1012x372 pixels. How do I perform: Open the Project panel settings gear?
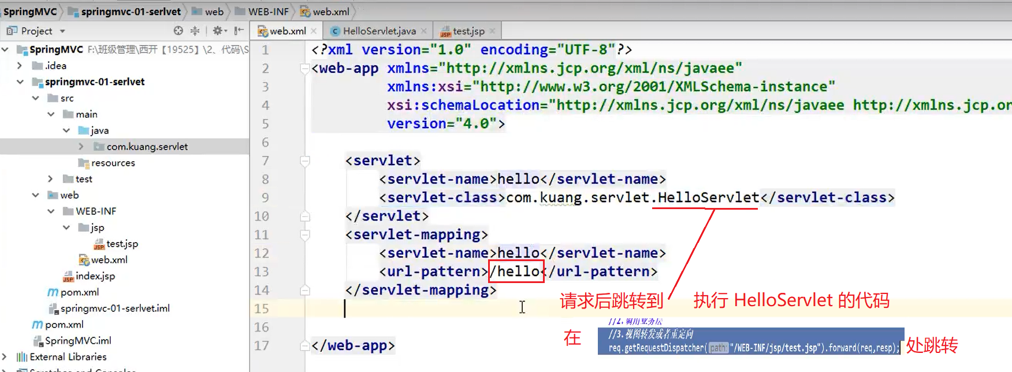point(219,31)
